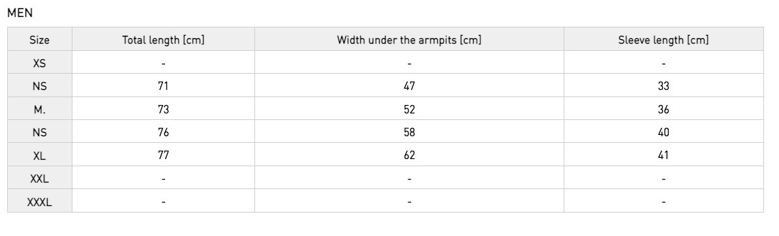Click the Total length [cm] column header
779x236 pixels.
164,40
